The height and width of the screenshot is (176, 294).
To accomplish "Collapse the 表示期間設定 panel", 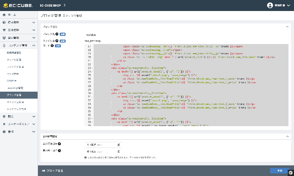I will pyautogui.click(x=287, y=136).
